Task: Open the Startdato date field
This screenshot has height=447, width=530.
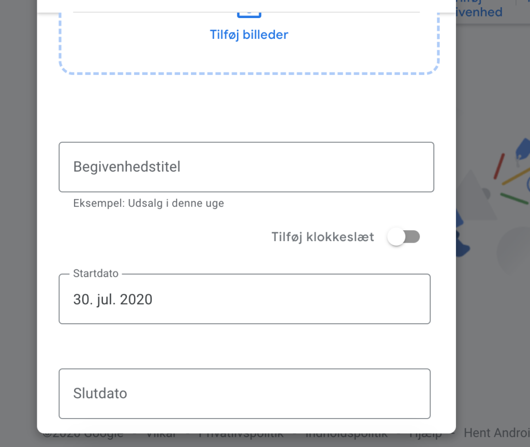Action: pos(245,299)
